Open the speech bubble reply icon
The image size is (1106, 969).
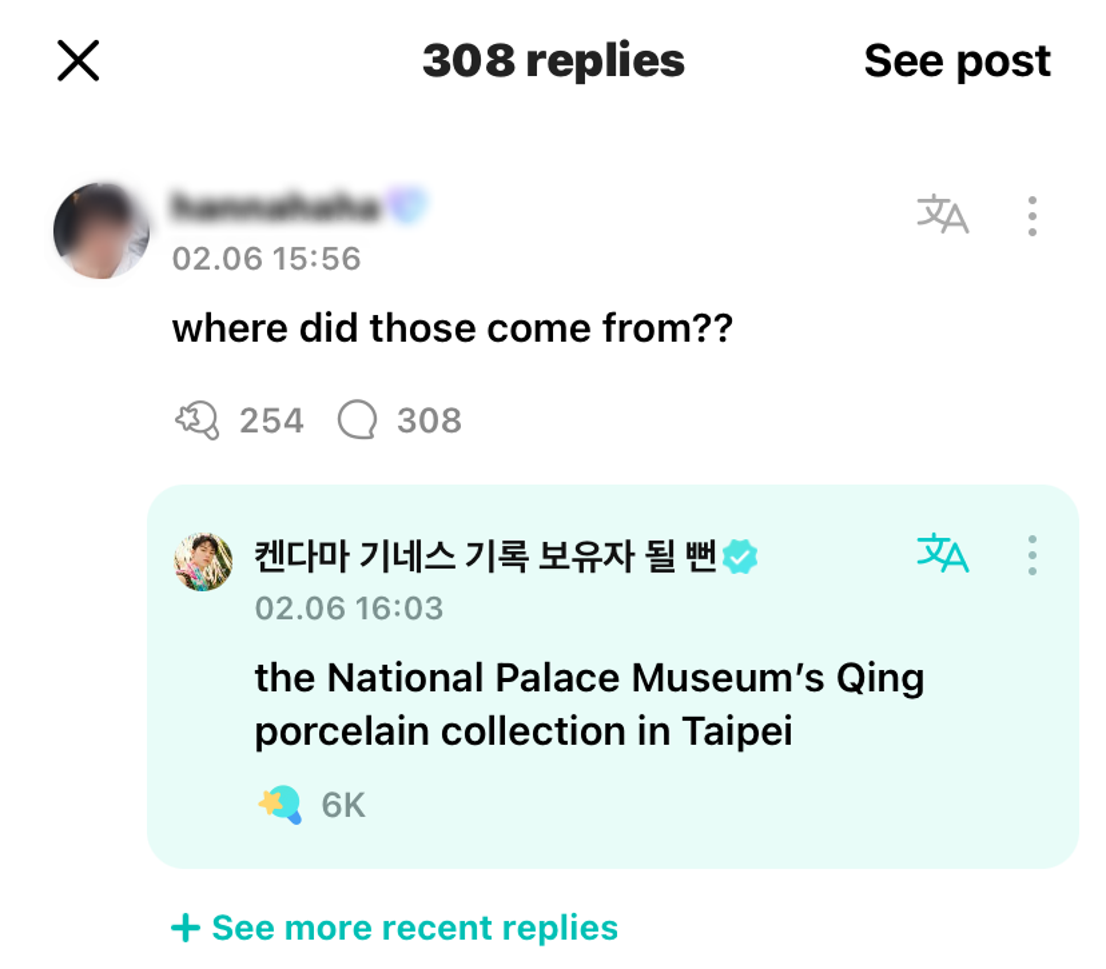click(x=357, y=420)
